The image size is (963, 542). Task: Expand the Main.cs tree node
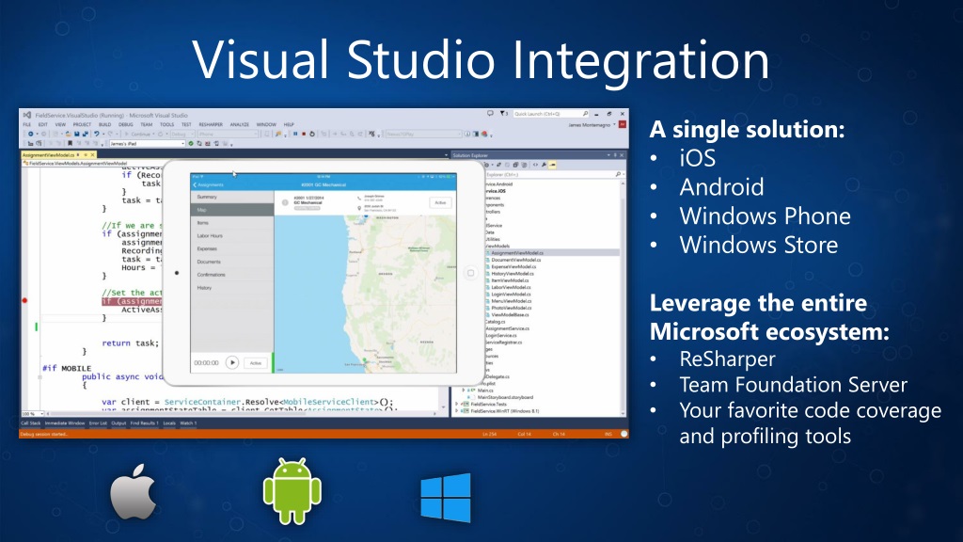(464, 391)
